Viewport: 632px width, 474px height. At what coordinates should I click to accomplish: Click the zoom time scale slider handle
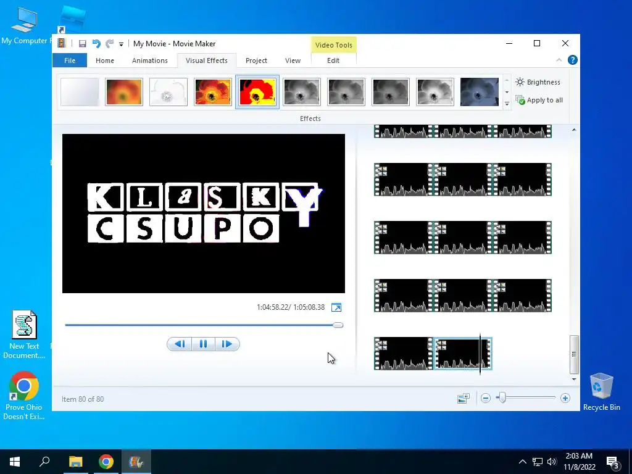[501, 398]
